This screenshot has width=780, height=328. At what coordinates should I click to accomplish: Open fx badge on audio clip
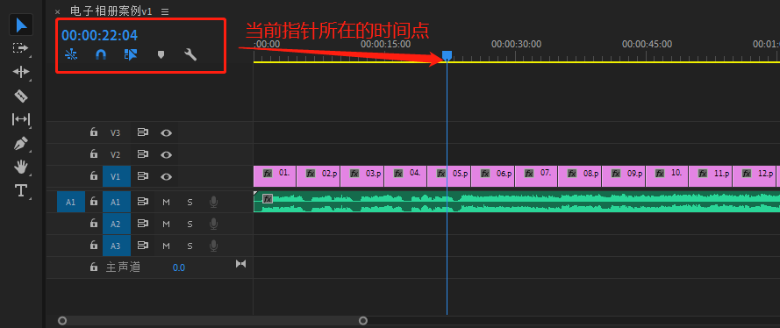click(268, 199)
